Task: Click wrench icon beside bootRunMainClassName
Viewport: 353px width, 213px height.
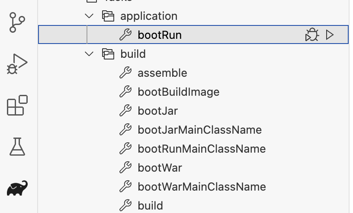Action: tap(125, 149)
